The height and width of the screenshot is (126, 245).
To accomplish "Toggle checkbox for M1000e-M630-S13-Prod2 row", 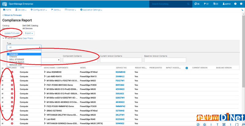I will pos(2,89).
